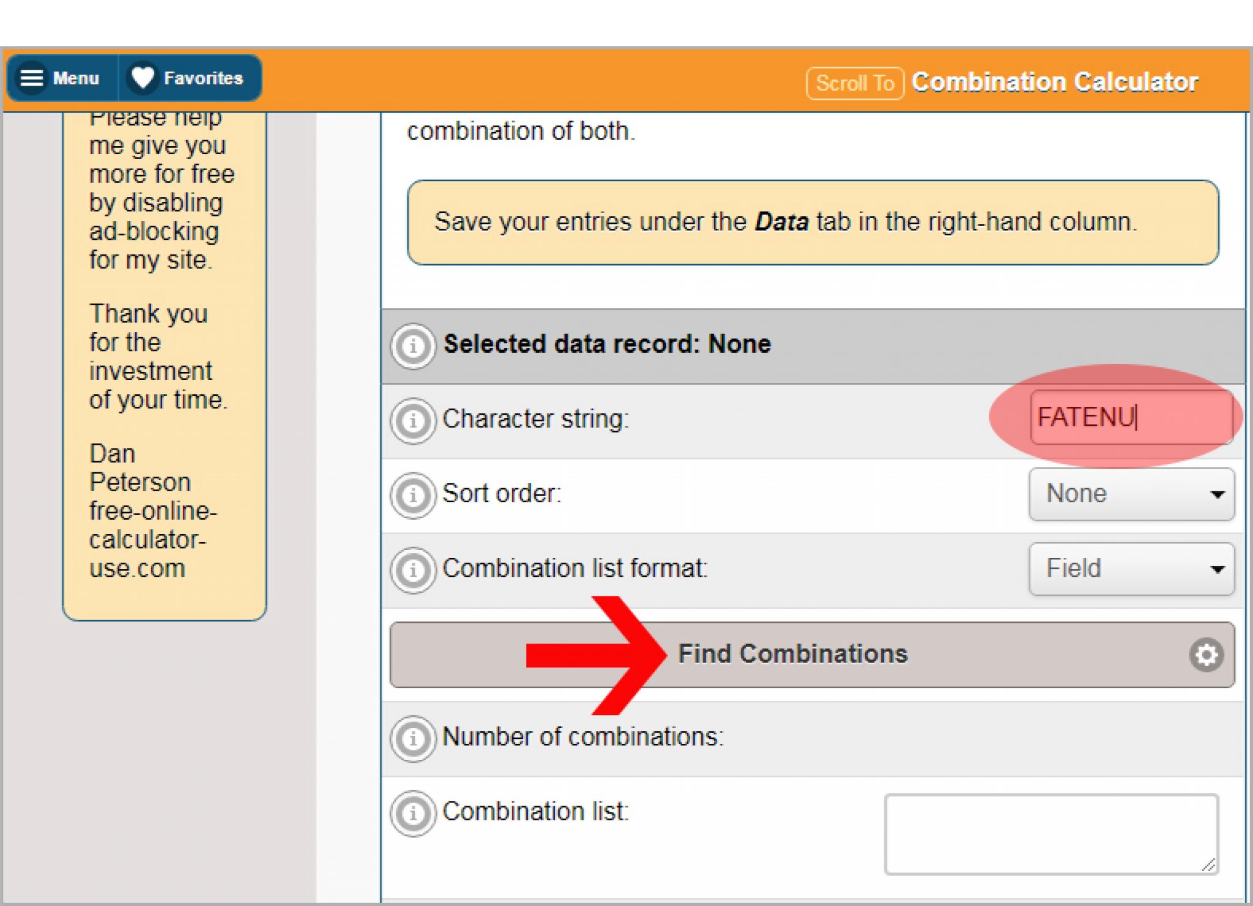Click inside the Combination list textarea
1253x906 pixels.
(1050, 834)
